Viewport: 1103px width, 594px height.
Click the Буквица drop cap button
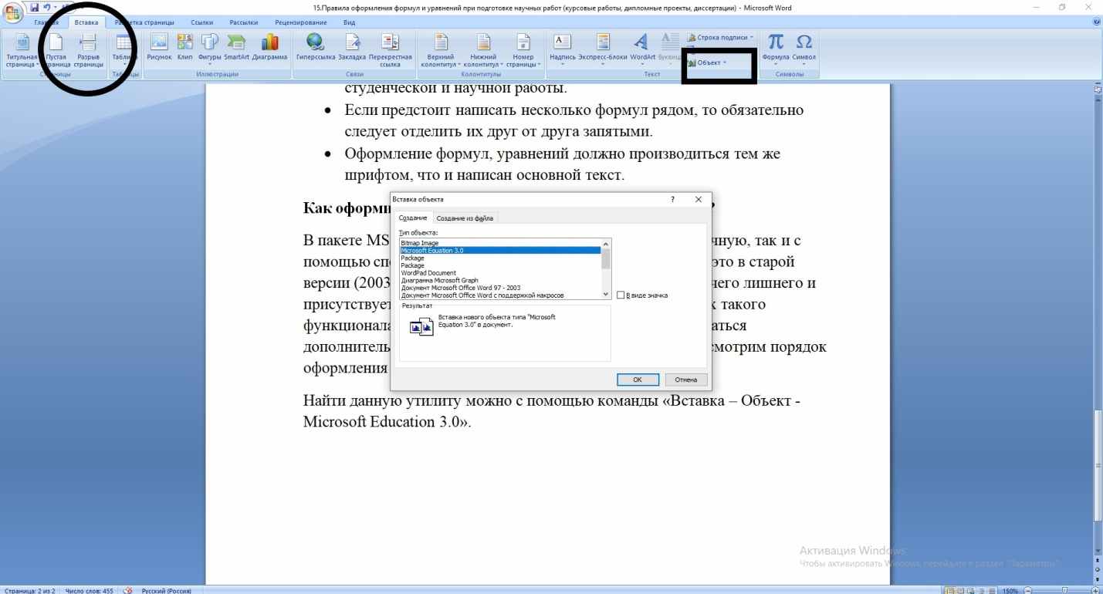coord(669,48)
